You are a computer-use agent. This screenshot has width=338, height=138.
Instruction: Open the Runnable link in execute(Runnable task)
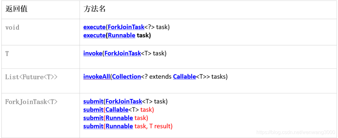122,35
